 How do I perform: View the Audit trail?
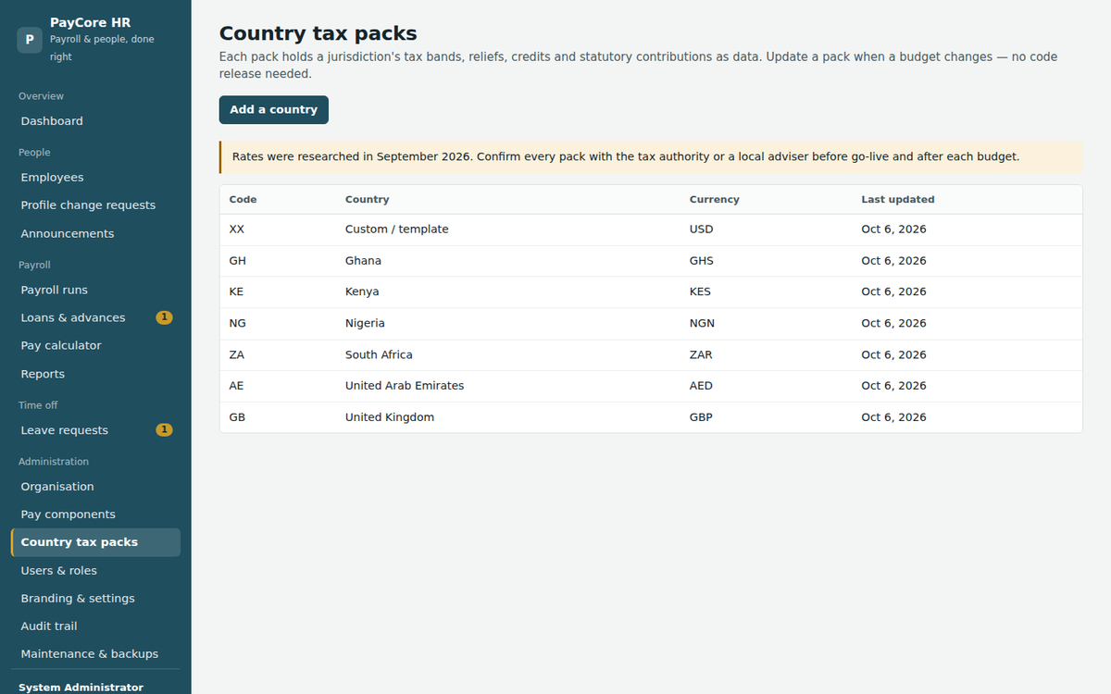click(95, 626)
